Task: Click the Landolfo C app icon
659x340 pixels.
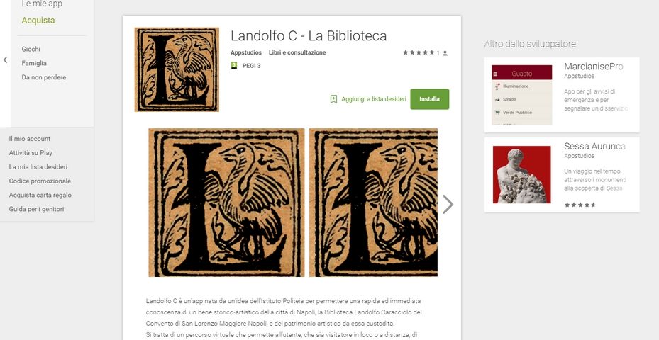Action: coord(177,69)
